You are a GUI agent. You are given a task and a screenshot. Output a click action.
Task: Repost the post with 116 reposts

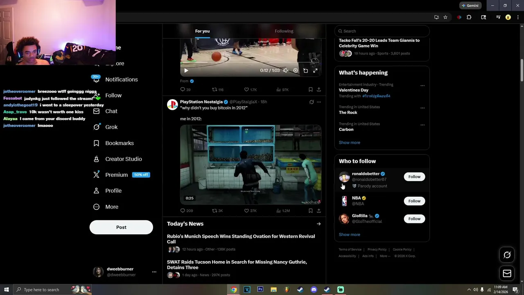tap(218, 89)
